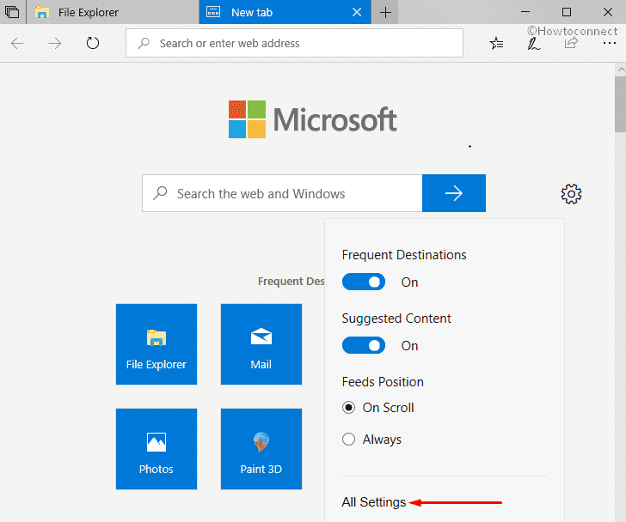Focus the Search the web and Windows box
The image size is (626, 522).
pos(282,193)
